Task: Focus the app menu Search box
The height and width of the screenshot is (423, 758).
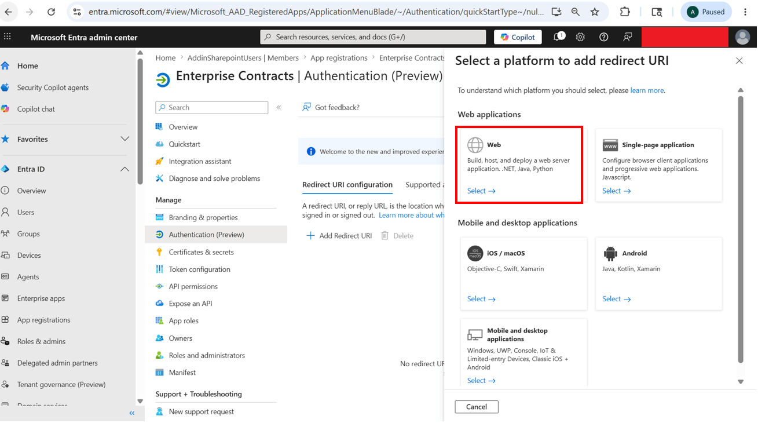Action: click(212, 107)
